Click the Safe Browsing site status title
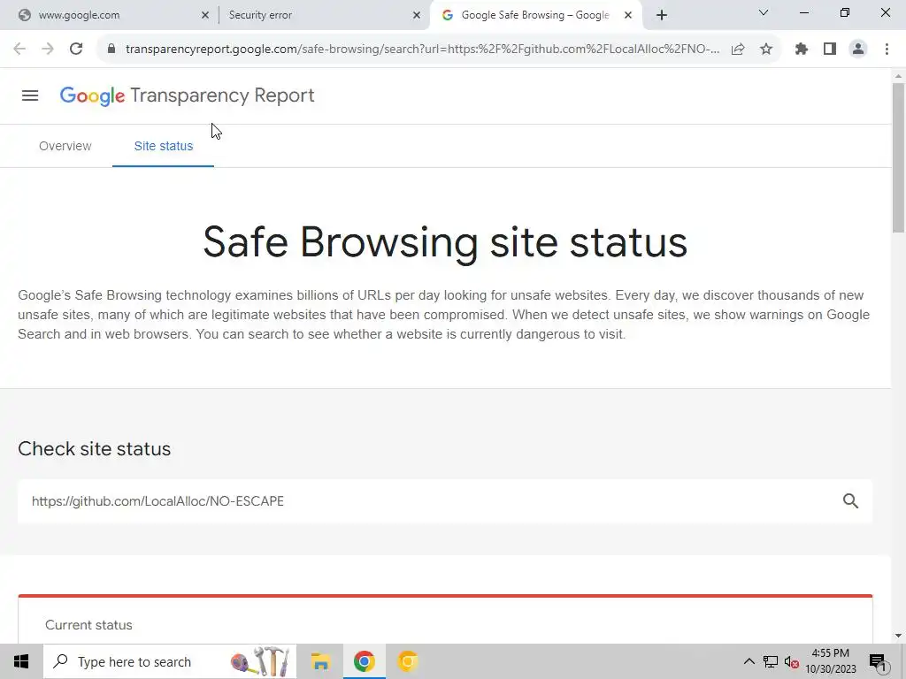This screenshot has width=906, height=679. click(445, 242)
